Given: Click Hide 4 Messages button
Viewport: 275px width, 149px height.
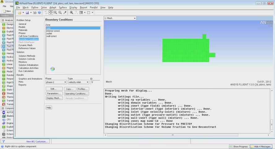Looking at the screenshot, I should 261,147.
